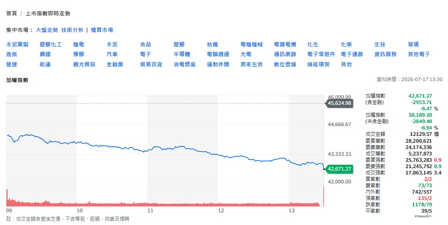Select the 綠能環保 category

point(318,65)
